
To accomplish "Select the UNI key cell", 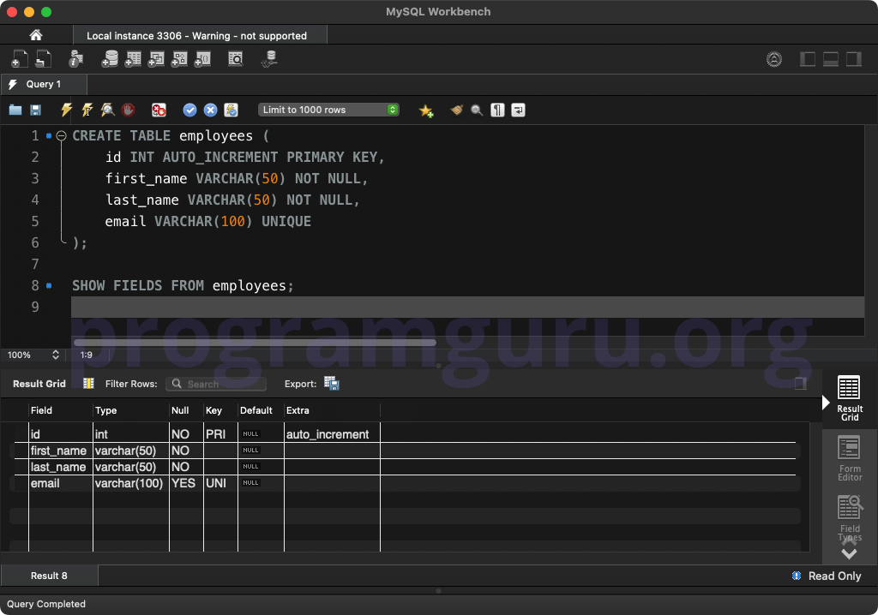I will click(x=220, y=483).
